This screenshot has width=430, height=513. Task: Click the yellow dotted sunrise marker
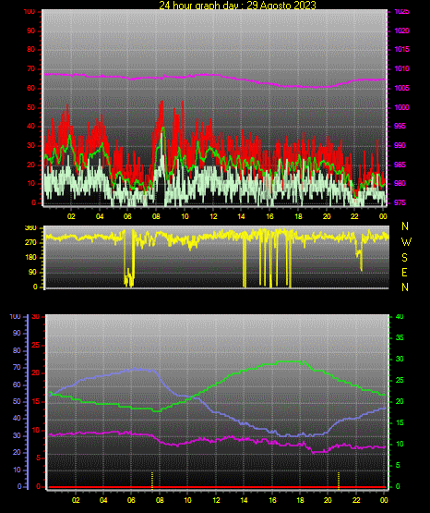[152, 481]
